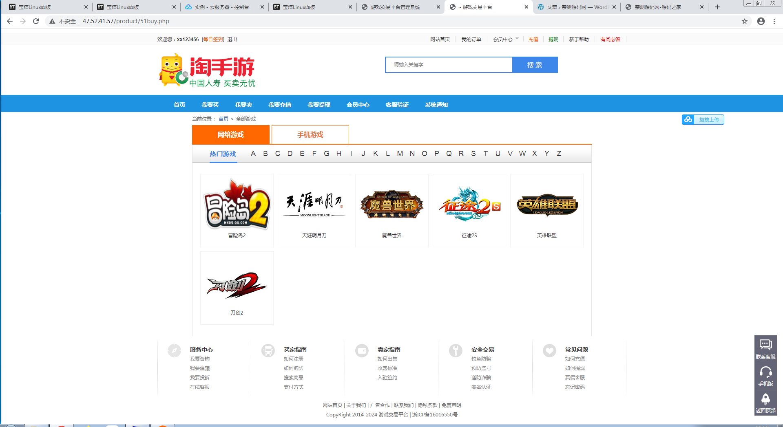Select the 热门游戏 filter tab
This screenshot has width=783, height=427.
coord(223,154)
